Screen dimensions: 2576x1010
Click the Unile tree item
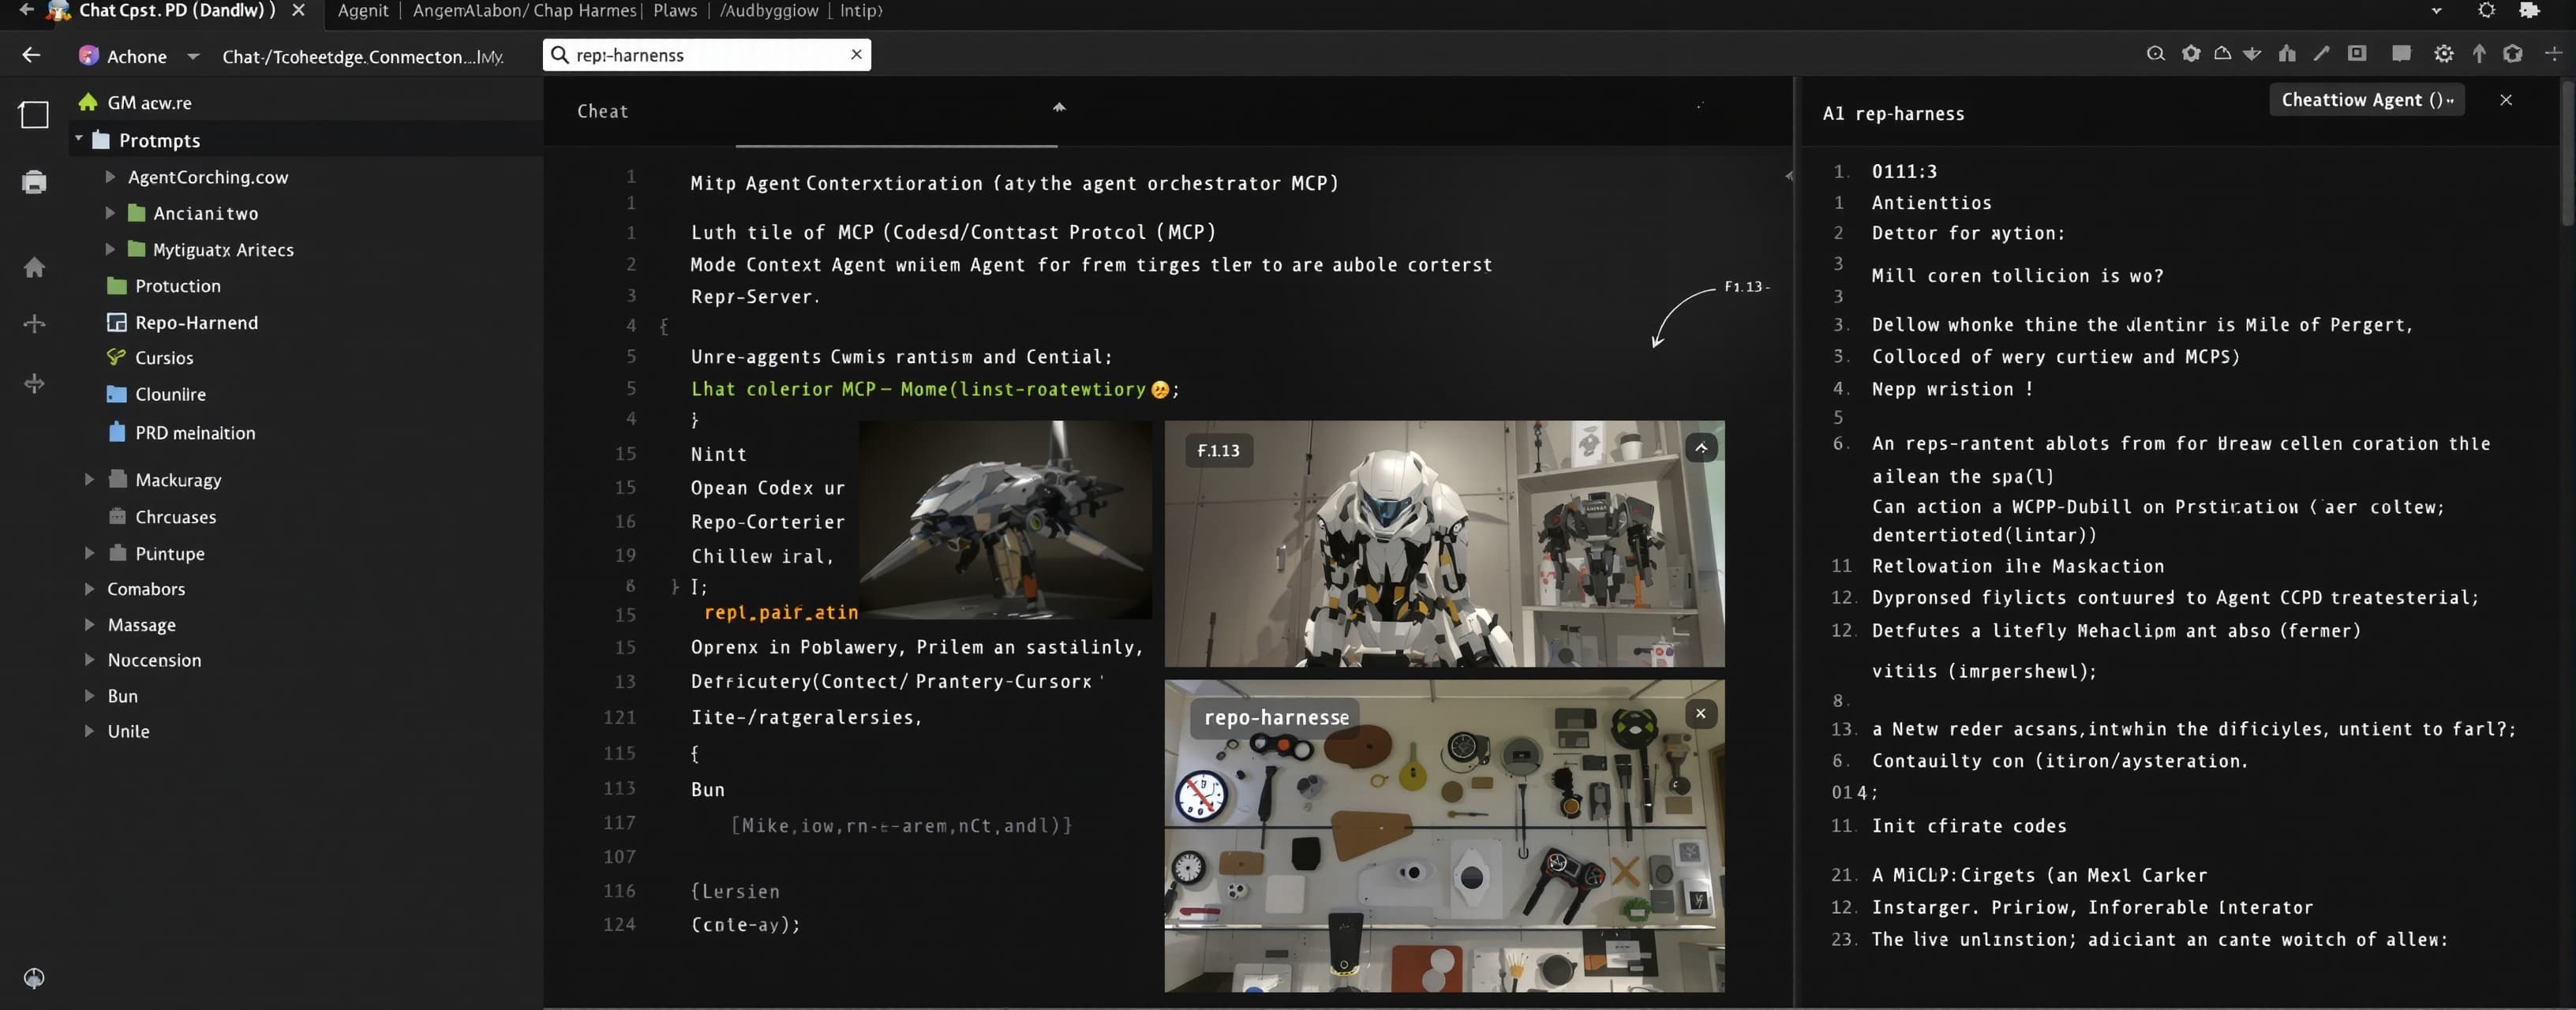pyautogui.click(x=128, y=731)
